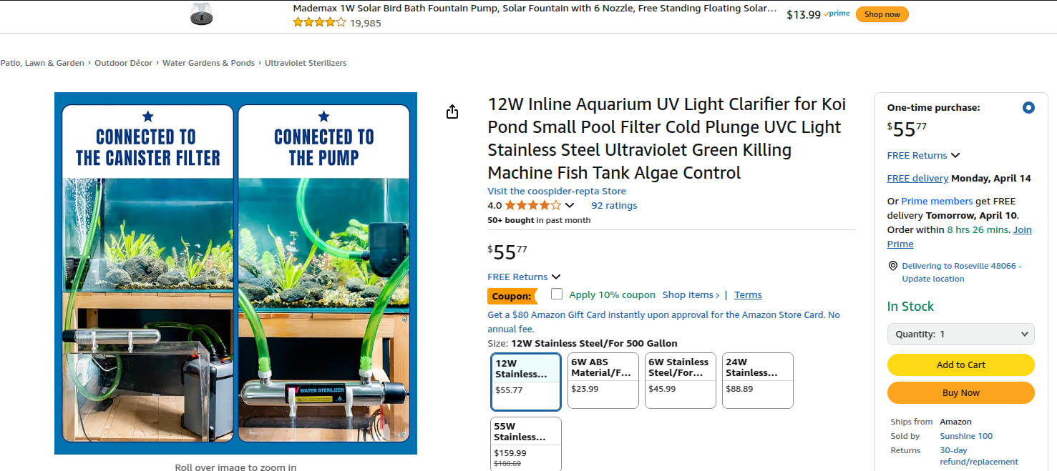The image size is (1057, 471).
Task: Click the share icon beside product image
Action: coord(452,112)
